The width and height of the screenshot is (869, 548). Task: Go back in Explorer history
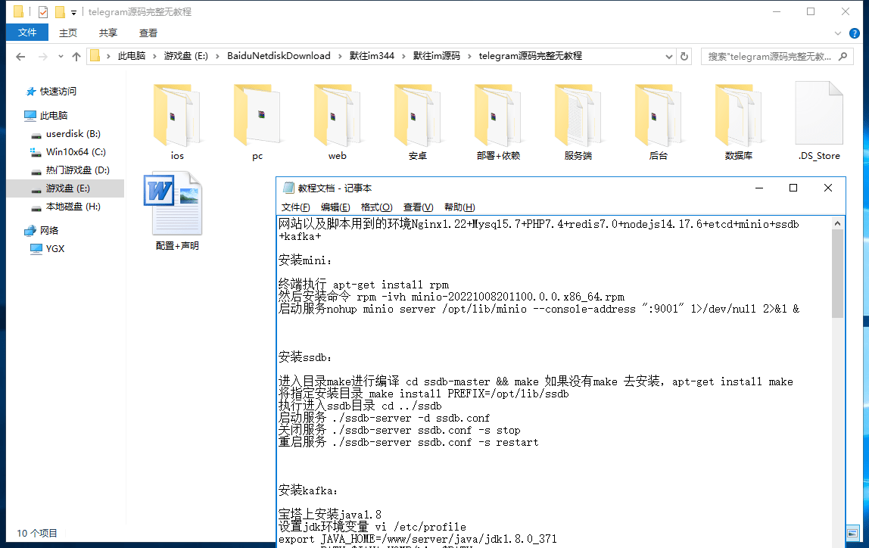pos(20,57)
